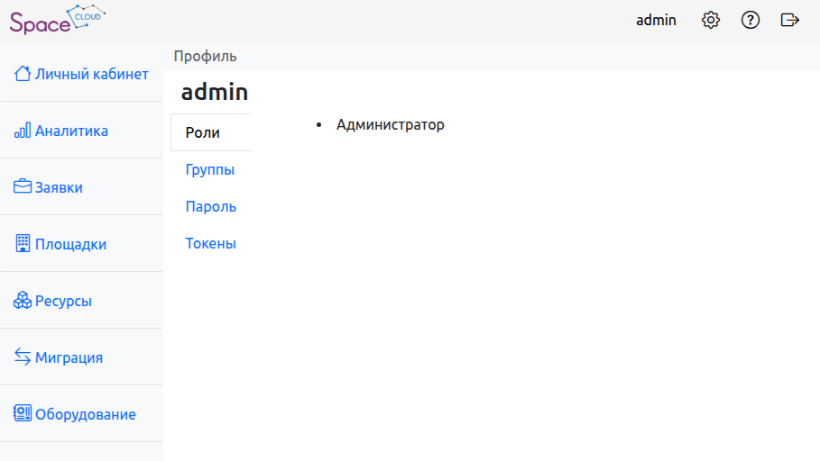Select the Роли tab

tap(203, 132)
